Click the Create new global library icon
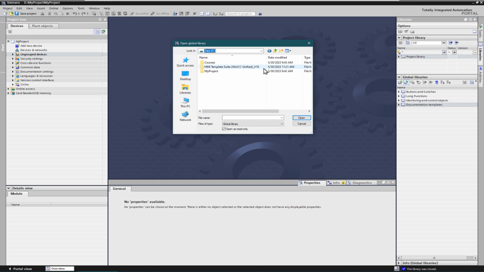The height and width of the screenshot is (272, 484). [400, 82]
